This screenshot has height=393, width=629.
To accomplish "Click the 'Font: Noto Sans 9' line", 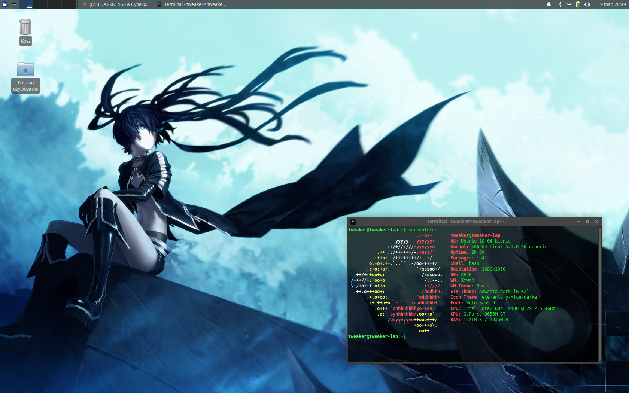I will tap(472, 303).
